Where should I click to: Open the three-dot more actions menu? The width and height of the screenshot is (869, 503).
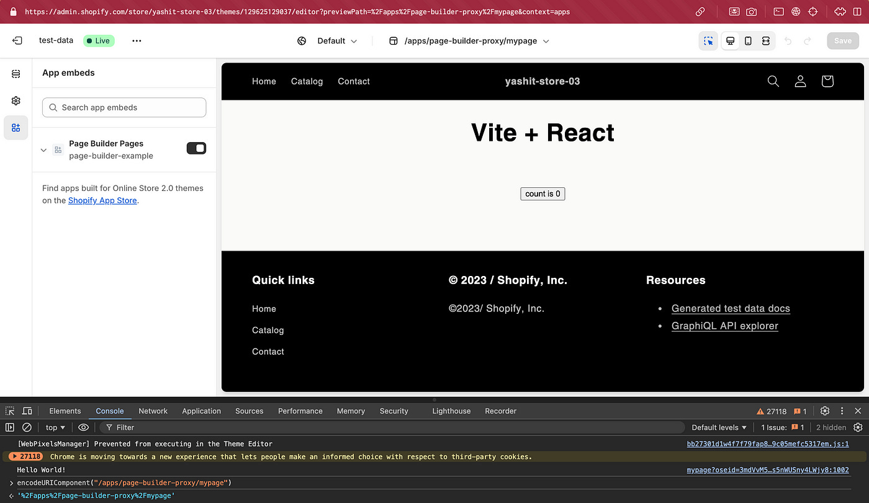coord(137,41)
